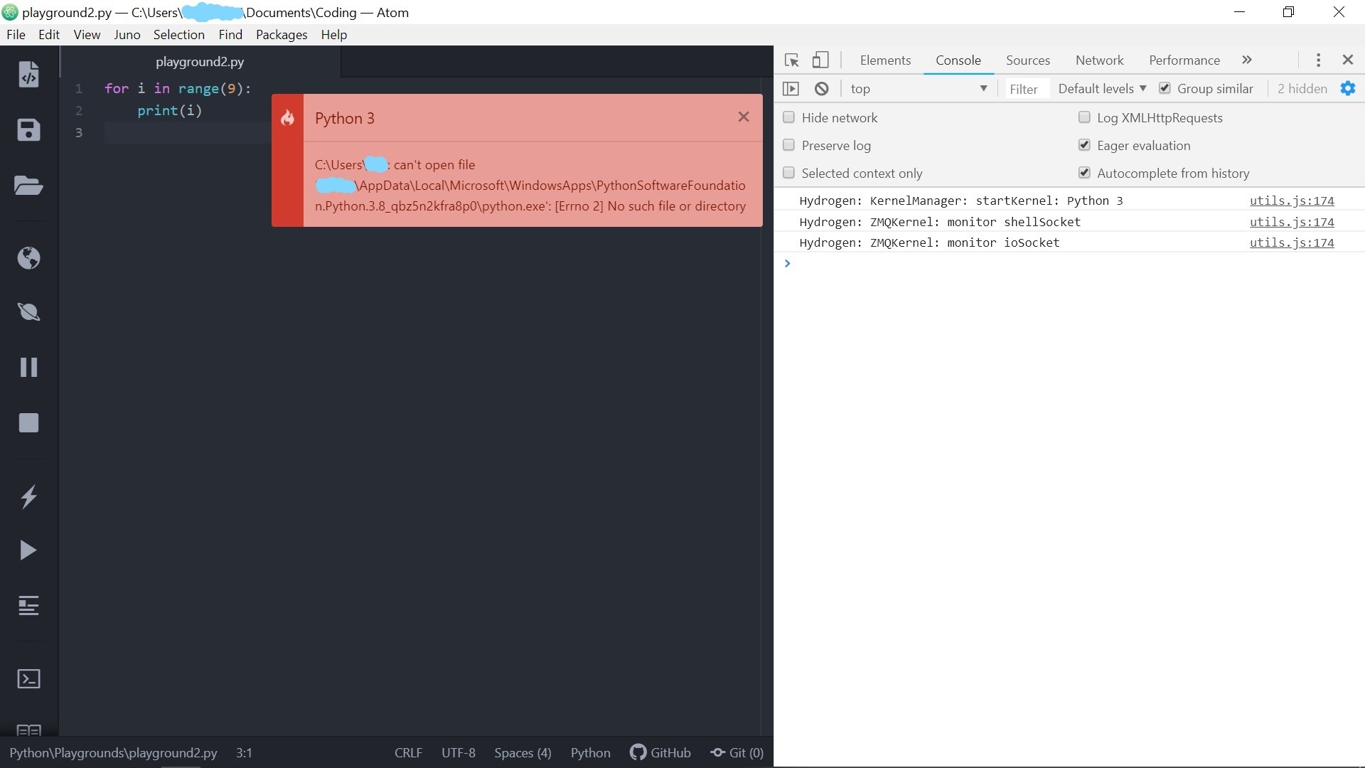
Task: Switch to the Performance tab
Action: [x=1184, y=60]
